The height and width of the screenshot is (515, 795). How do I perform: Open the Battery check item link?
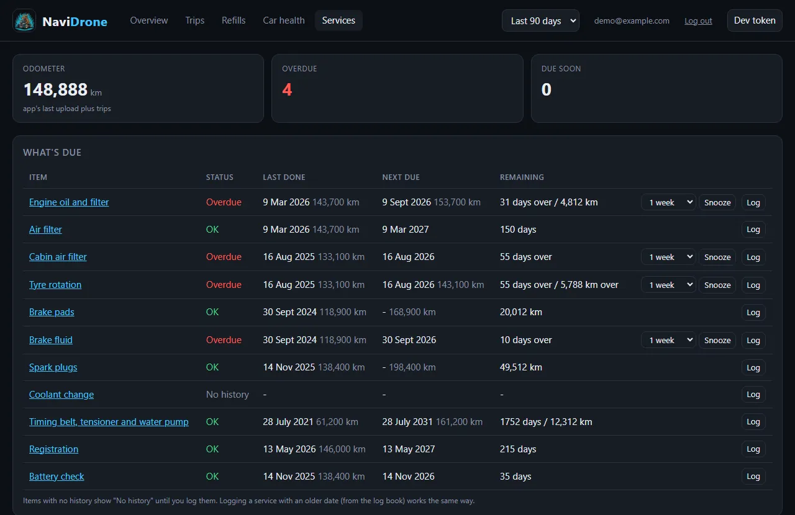click(x=57, y=477)
